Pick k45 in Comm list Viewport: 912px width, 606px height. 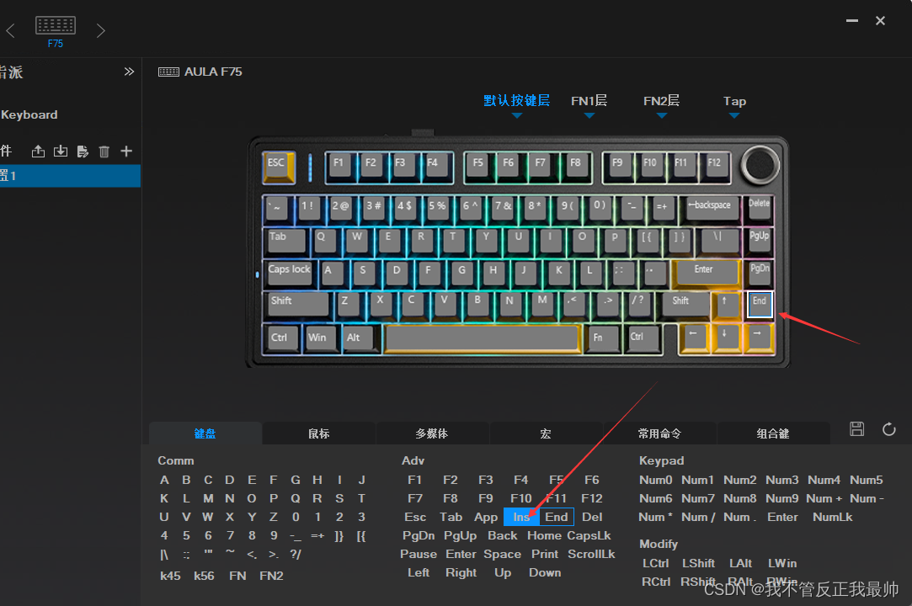170,576
